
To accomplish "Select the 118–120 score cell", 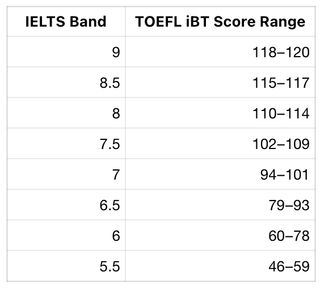I will [x=220, y=52].
